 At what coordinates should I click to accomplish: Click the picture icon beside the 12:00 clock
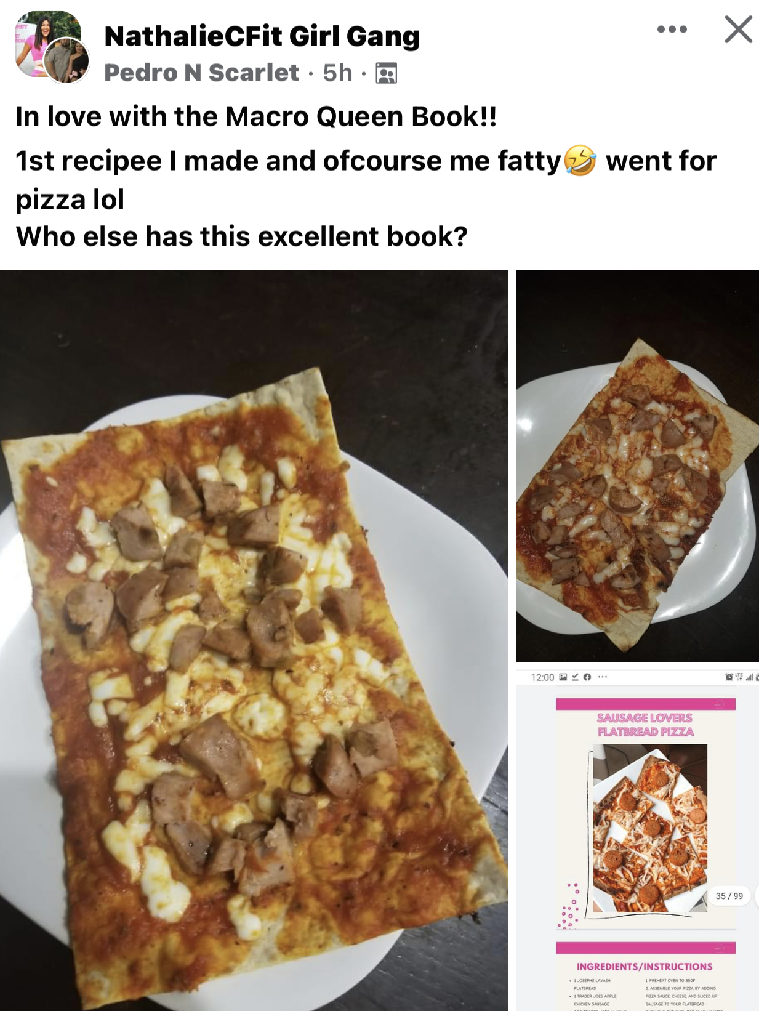point(563,677)
